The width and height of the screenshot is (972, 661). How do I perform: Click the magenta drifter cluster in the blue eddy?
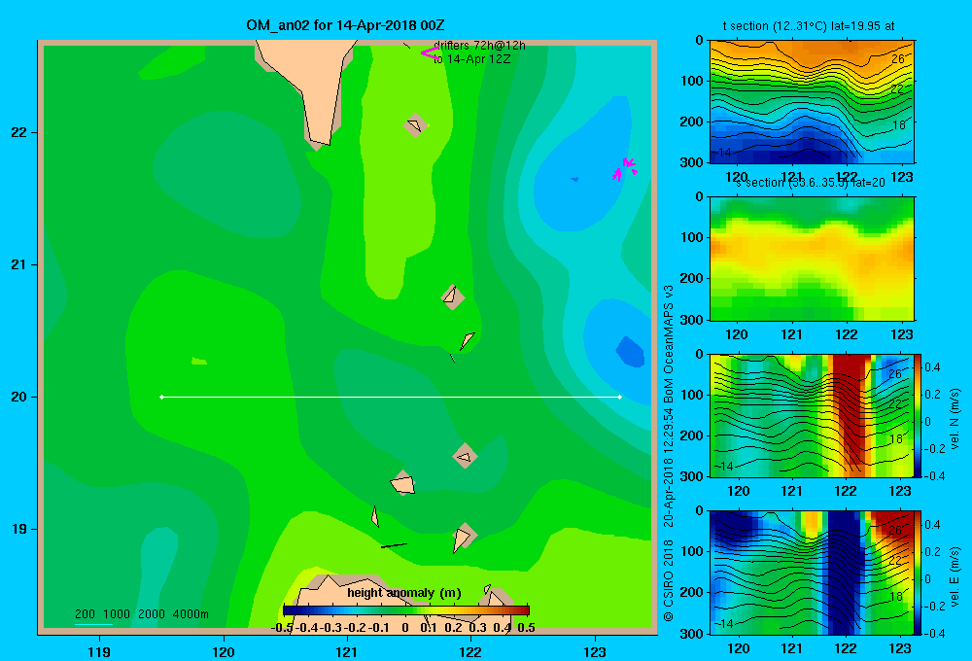point(624,169)
